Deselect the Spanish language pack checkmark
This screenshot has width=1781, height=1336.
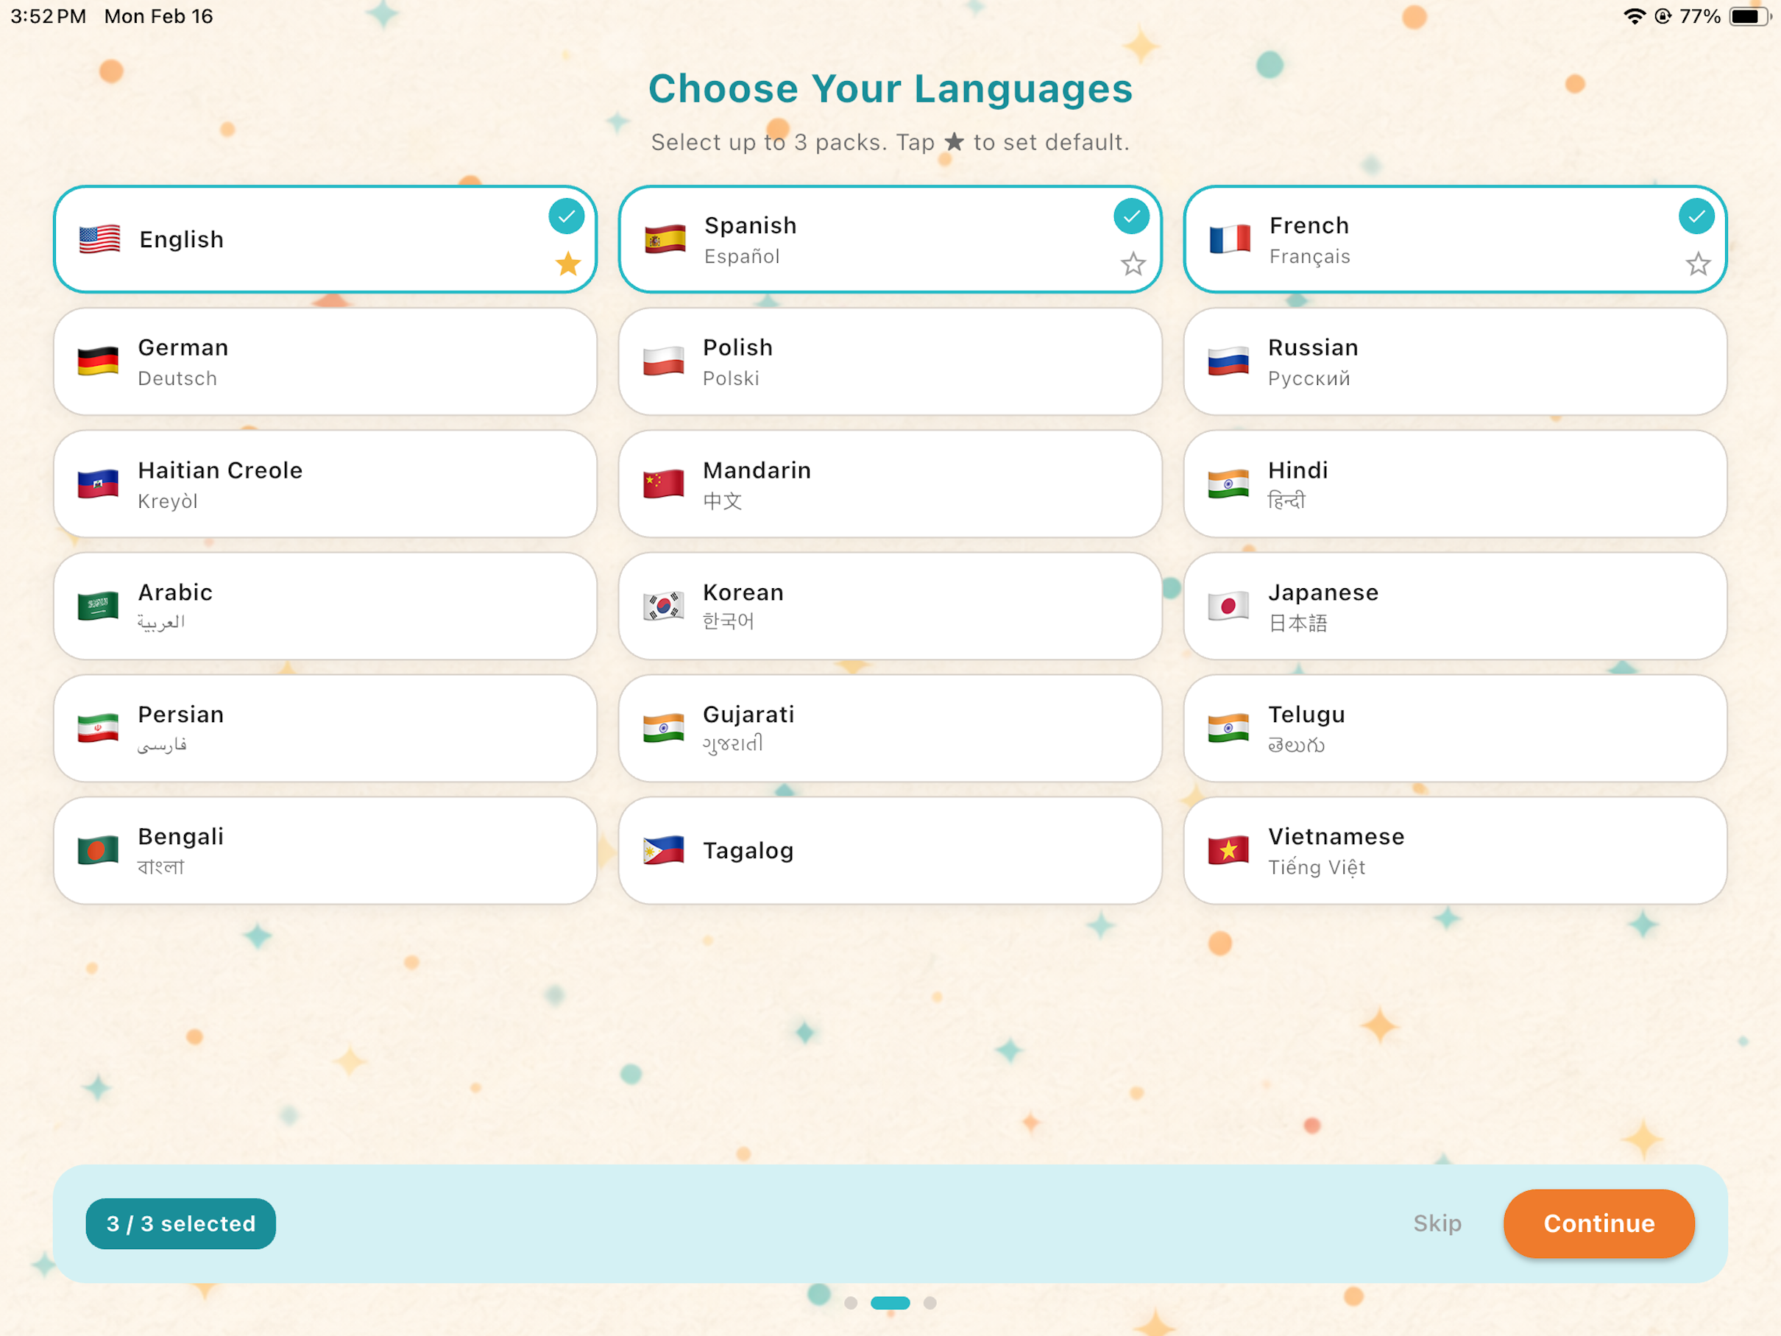1131,216
